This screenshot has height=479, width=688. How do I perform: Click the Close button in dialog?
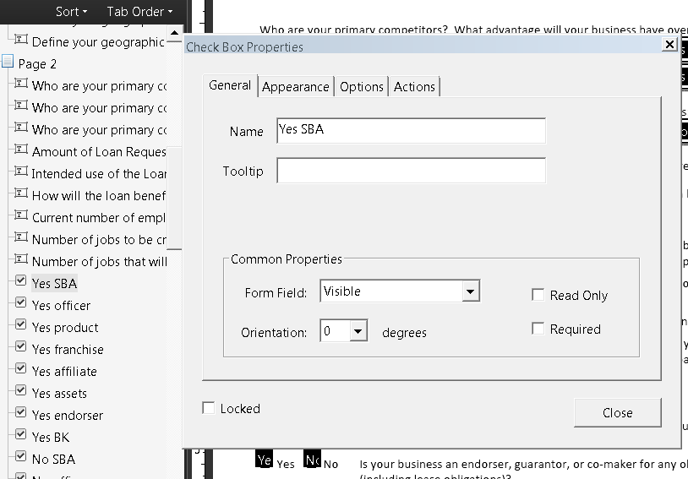coord(617,412)
